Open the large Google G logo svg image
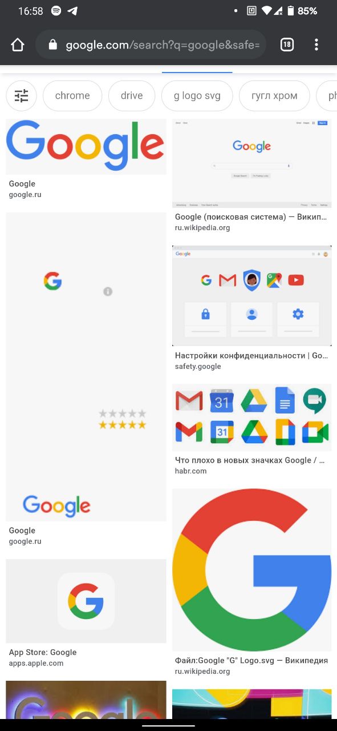The height and width of the screenshot is (731, 337). coord(252,570)
